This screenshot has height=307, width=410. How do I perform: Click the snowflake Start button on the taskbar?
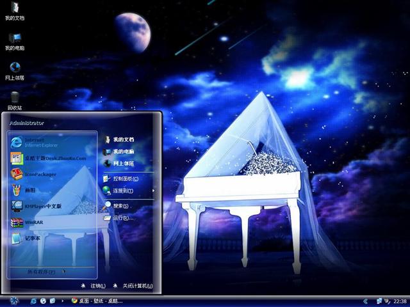[x=14, y=301]
